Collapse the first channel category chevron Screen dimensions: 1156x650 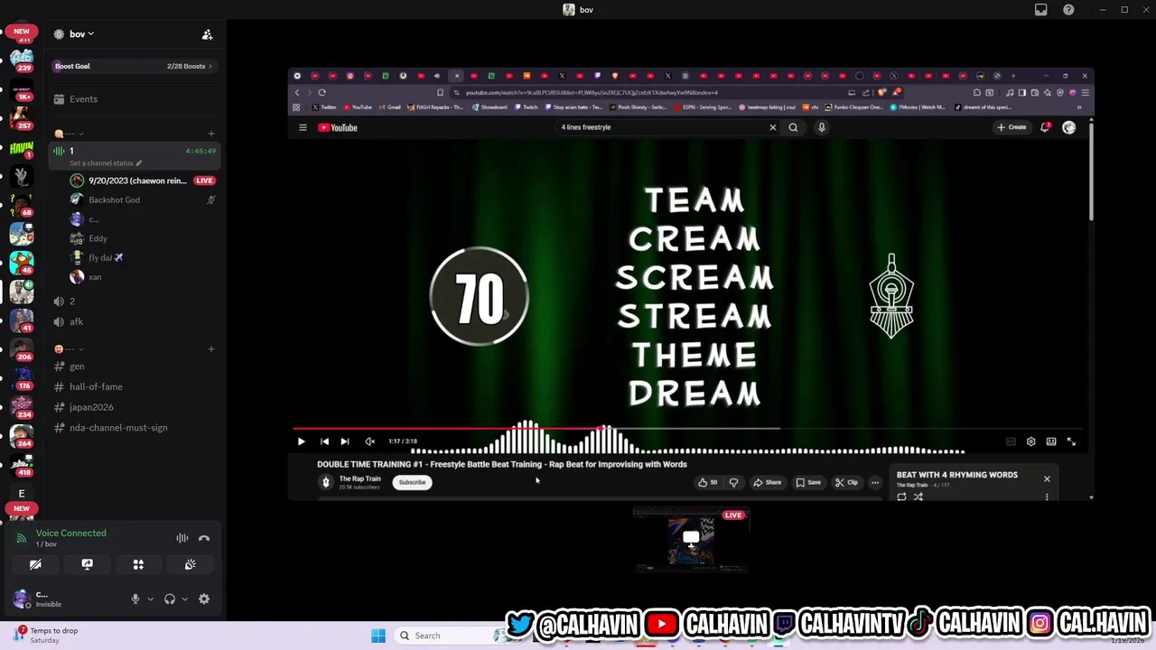click(x=80, y=134)
